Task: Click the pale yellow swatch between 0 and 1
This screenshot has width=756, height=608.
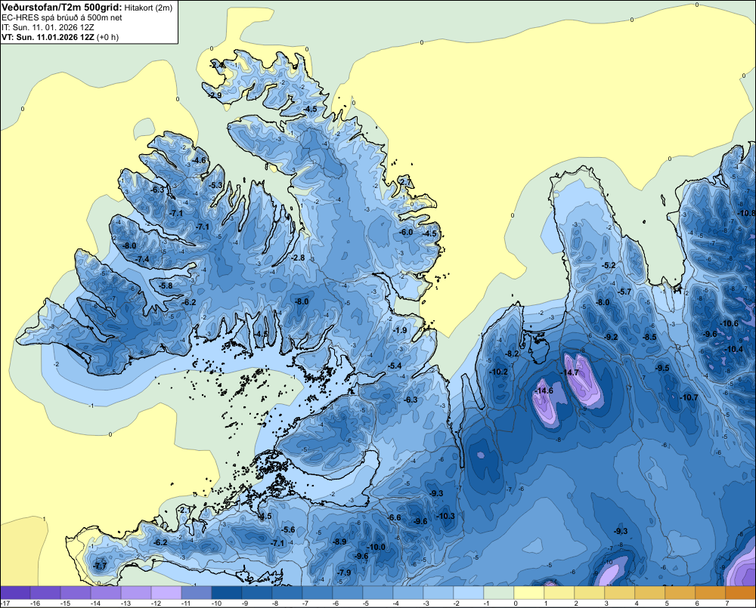Action: pos(529,593)
